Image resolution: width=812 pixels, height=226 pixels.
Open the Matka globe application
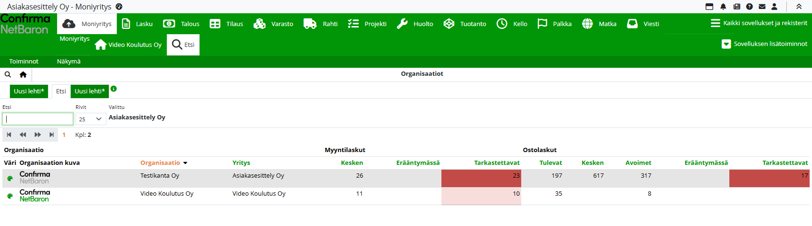point(599,24)
